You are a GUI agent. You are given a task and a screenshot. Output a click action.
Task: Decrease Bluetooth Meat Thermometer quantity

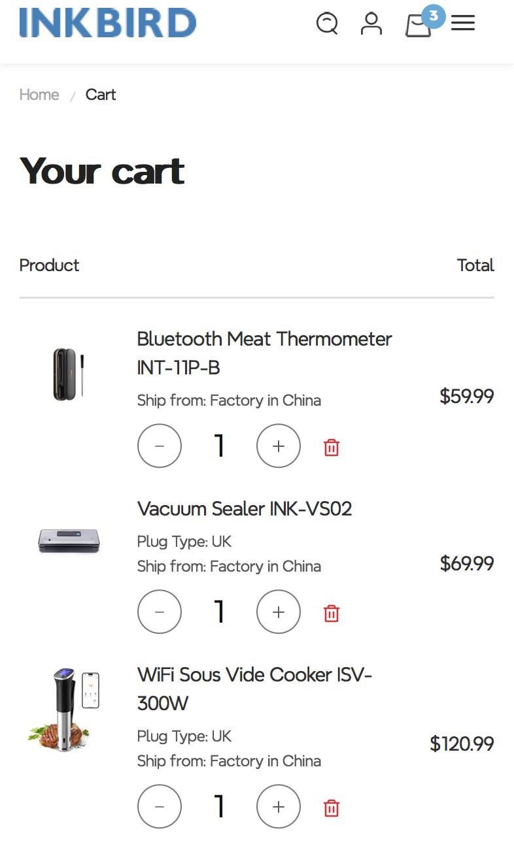[x=160, y=446]
